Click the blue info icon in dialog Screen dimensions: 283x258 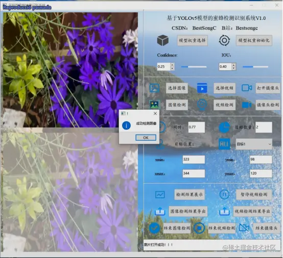126,125
